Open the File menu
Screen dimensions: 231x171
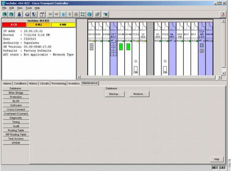4,8
